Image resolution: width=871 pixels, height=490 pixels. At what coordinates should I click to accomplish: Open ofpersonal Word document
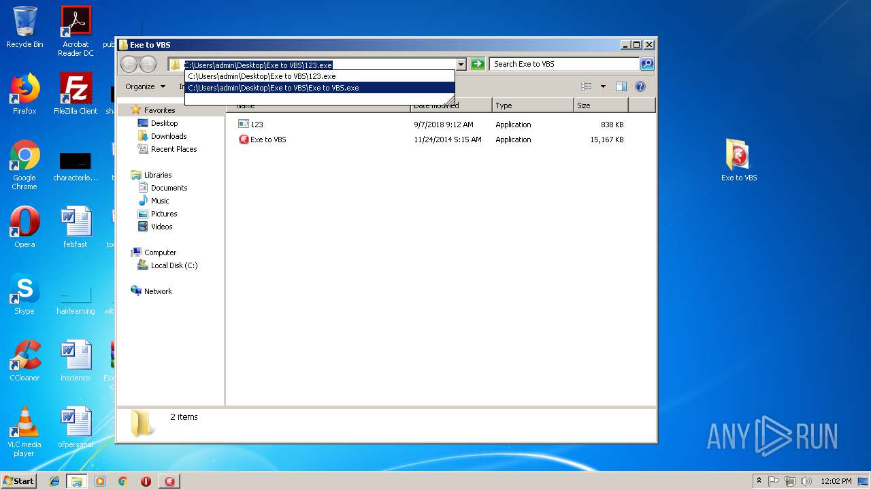point(76,427)
